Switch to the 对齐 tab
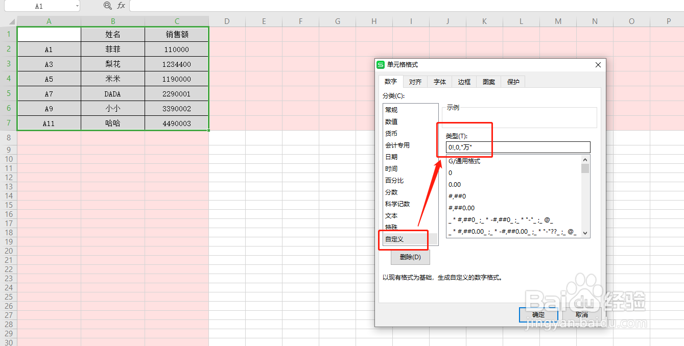Image resolution: width=684 pixels, height=346 pixels. point(415,82)
